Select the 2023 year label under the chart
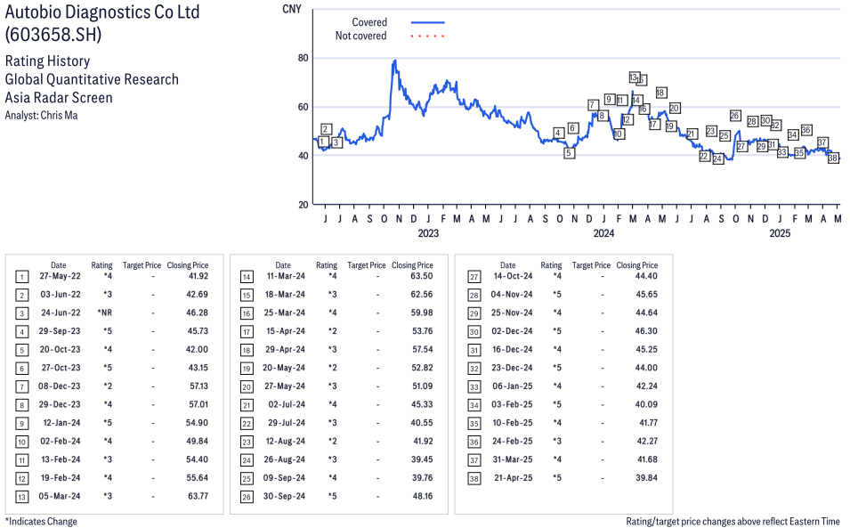850x528 pixels. coord(428,233)
